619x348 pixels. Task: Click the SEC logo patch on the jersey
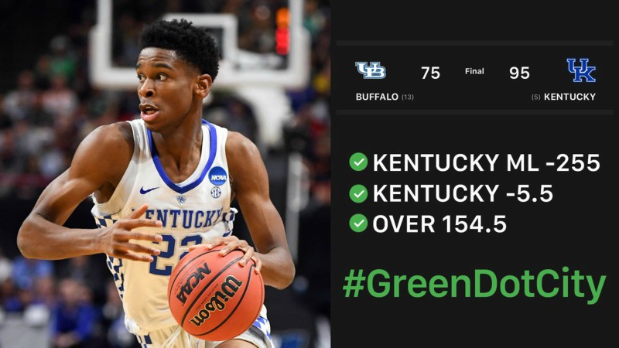tap(216, 192)
